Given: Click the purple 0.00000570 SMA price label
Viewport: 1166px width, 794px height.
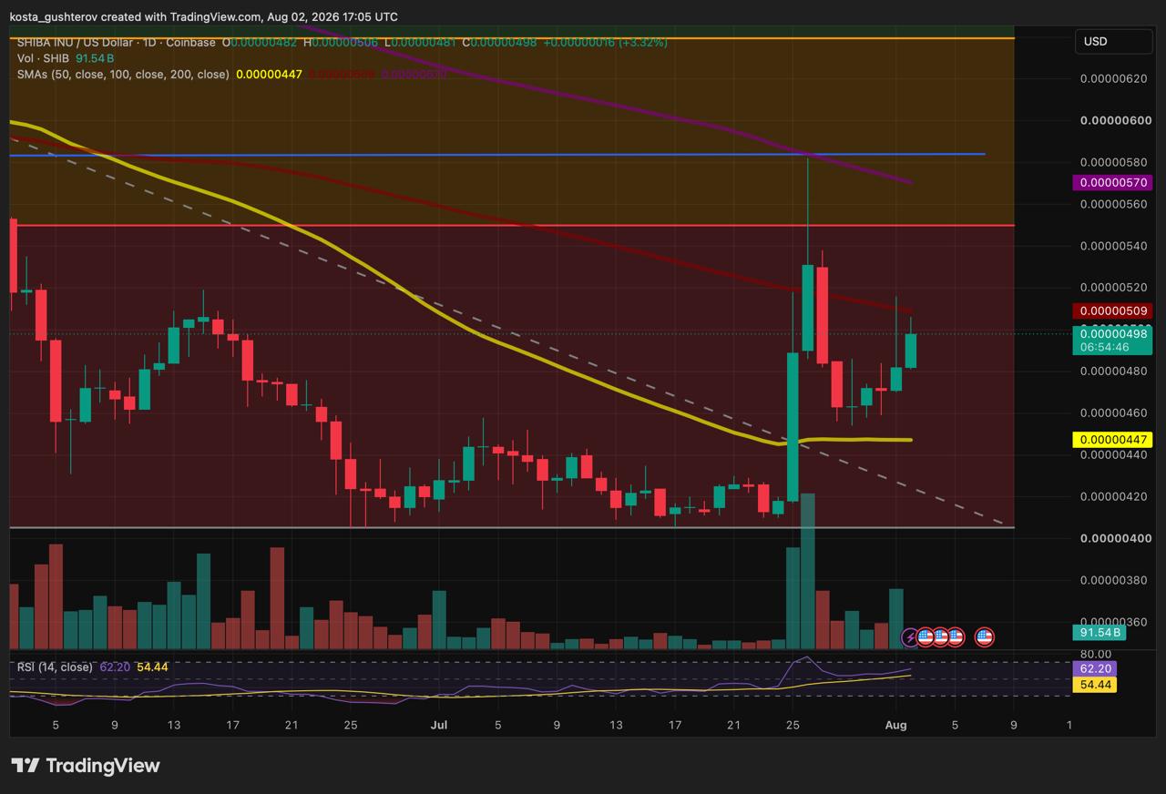Looking at the screenshot, I should [x=1113, y=183].
